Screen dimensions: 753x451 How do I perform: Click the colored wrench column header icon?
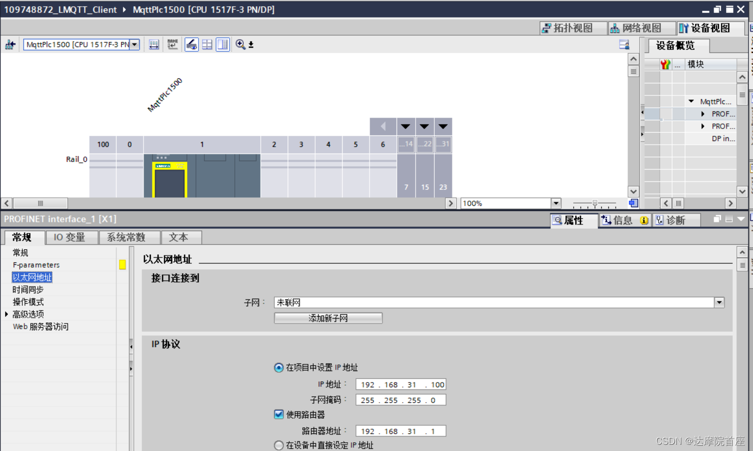(x=665, y=64)
